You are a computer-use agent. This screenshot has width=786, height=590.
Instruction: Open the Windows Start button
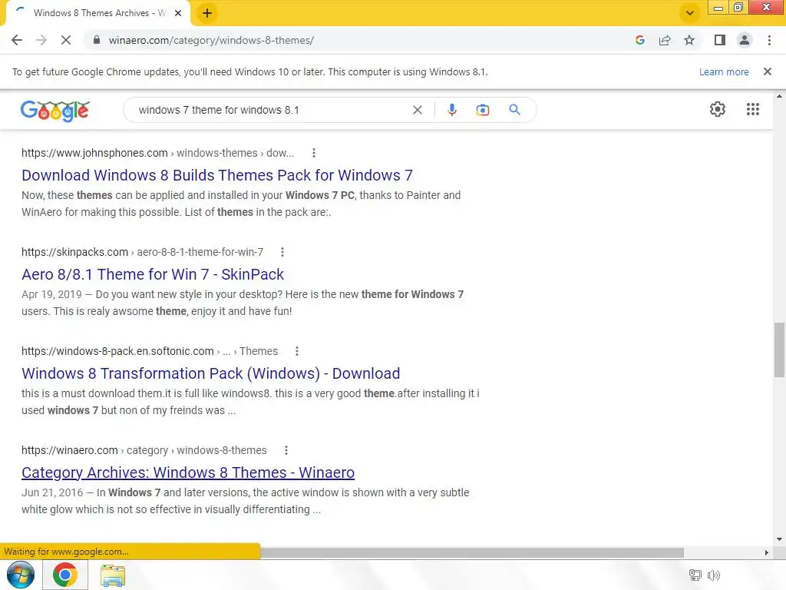coord(20,575)
